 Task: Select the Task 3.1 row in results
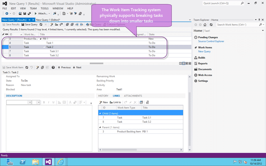(96, 51)
